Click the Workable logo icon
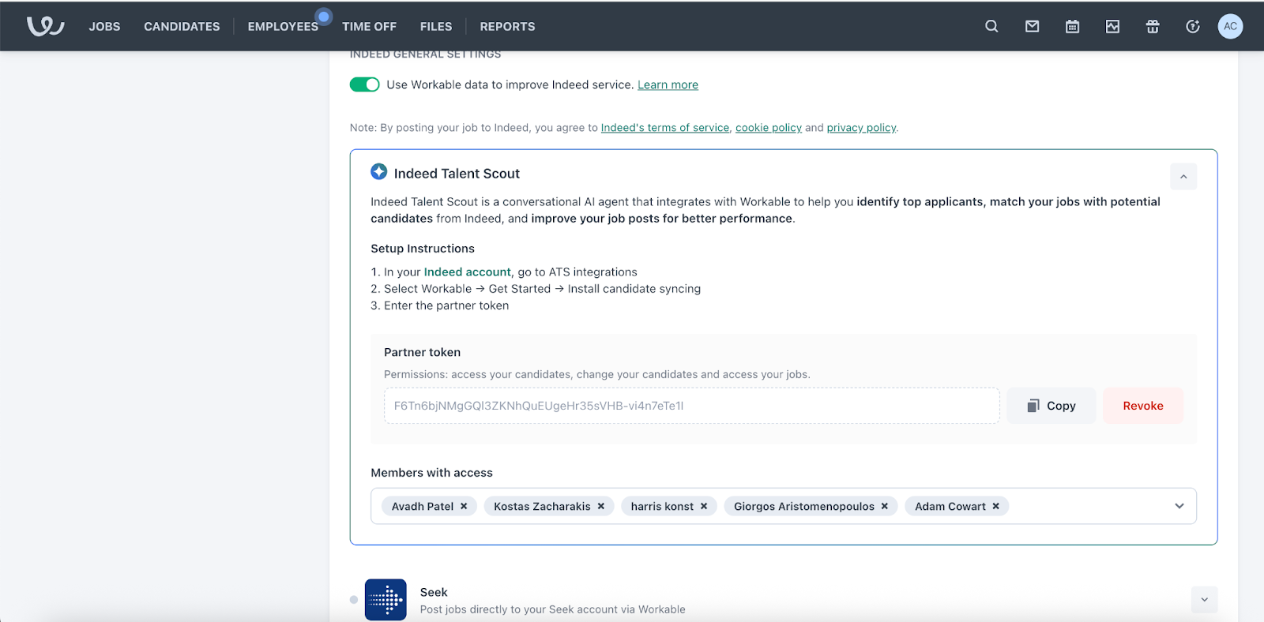The image size is (1264, 622). tap(46, 26)
